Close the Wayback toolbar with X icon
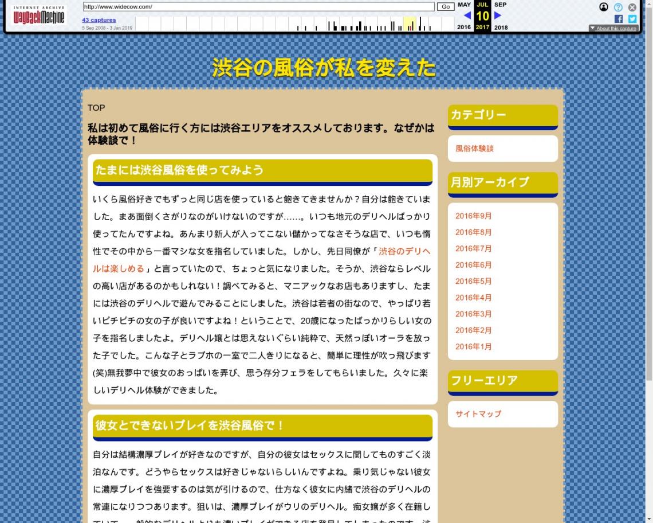Image resolution: width=653 pixels, height=523 pixels. (632, 7)
